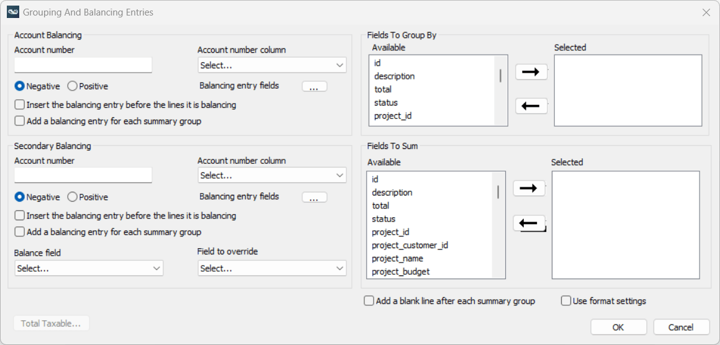Click left arrow in Fields To Group By
This screenshot has width=720, height=345.
point(531,106)
